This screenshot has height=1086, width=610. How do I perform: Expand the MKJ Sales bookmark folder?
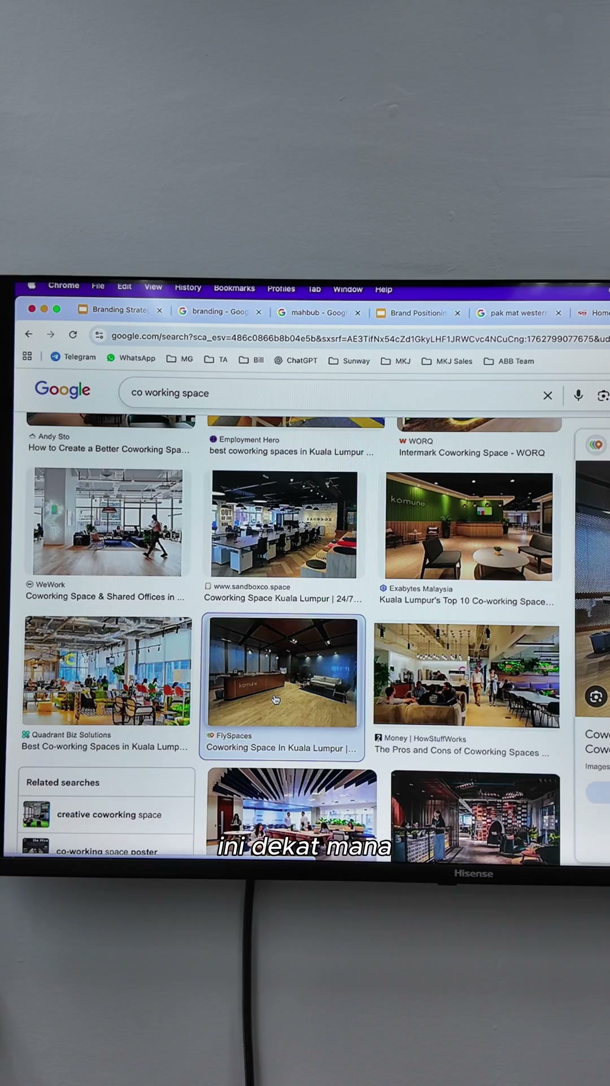click(x=447, y=361)
